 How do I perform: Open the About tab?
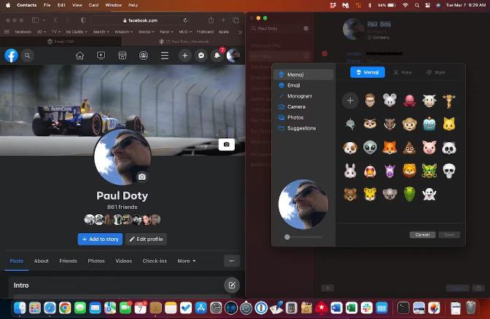(x=42, y=261)
